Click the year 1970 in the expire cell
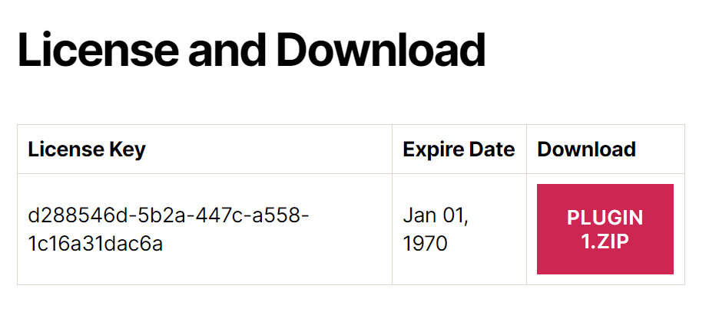 click(x=425, y=244)
